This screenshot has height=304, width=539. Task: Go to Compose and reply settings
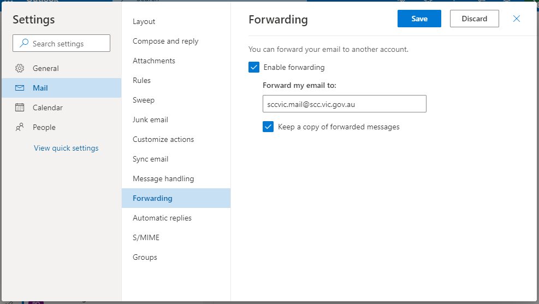click(x=165, y=41)
